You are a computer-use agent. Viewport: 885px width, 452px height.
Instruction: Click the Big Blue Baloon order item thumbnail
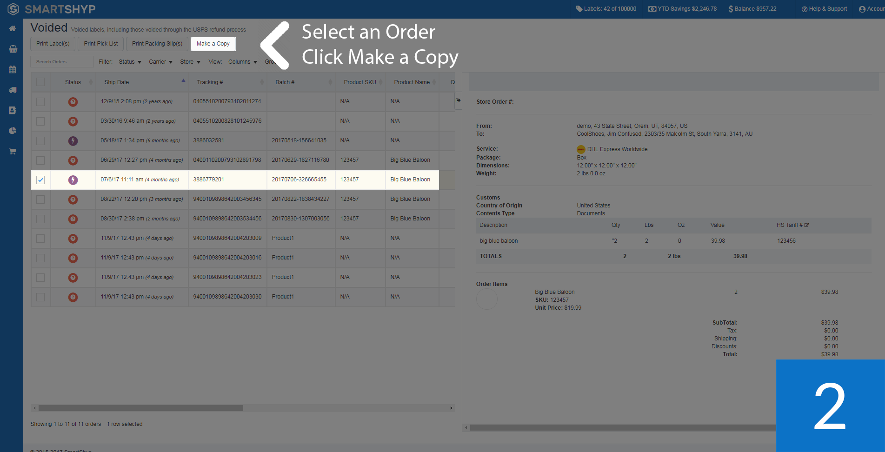tap(487, 299)
